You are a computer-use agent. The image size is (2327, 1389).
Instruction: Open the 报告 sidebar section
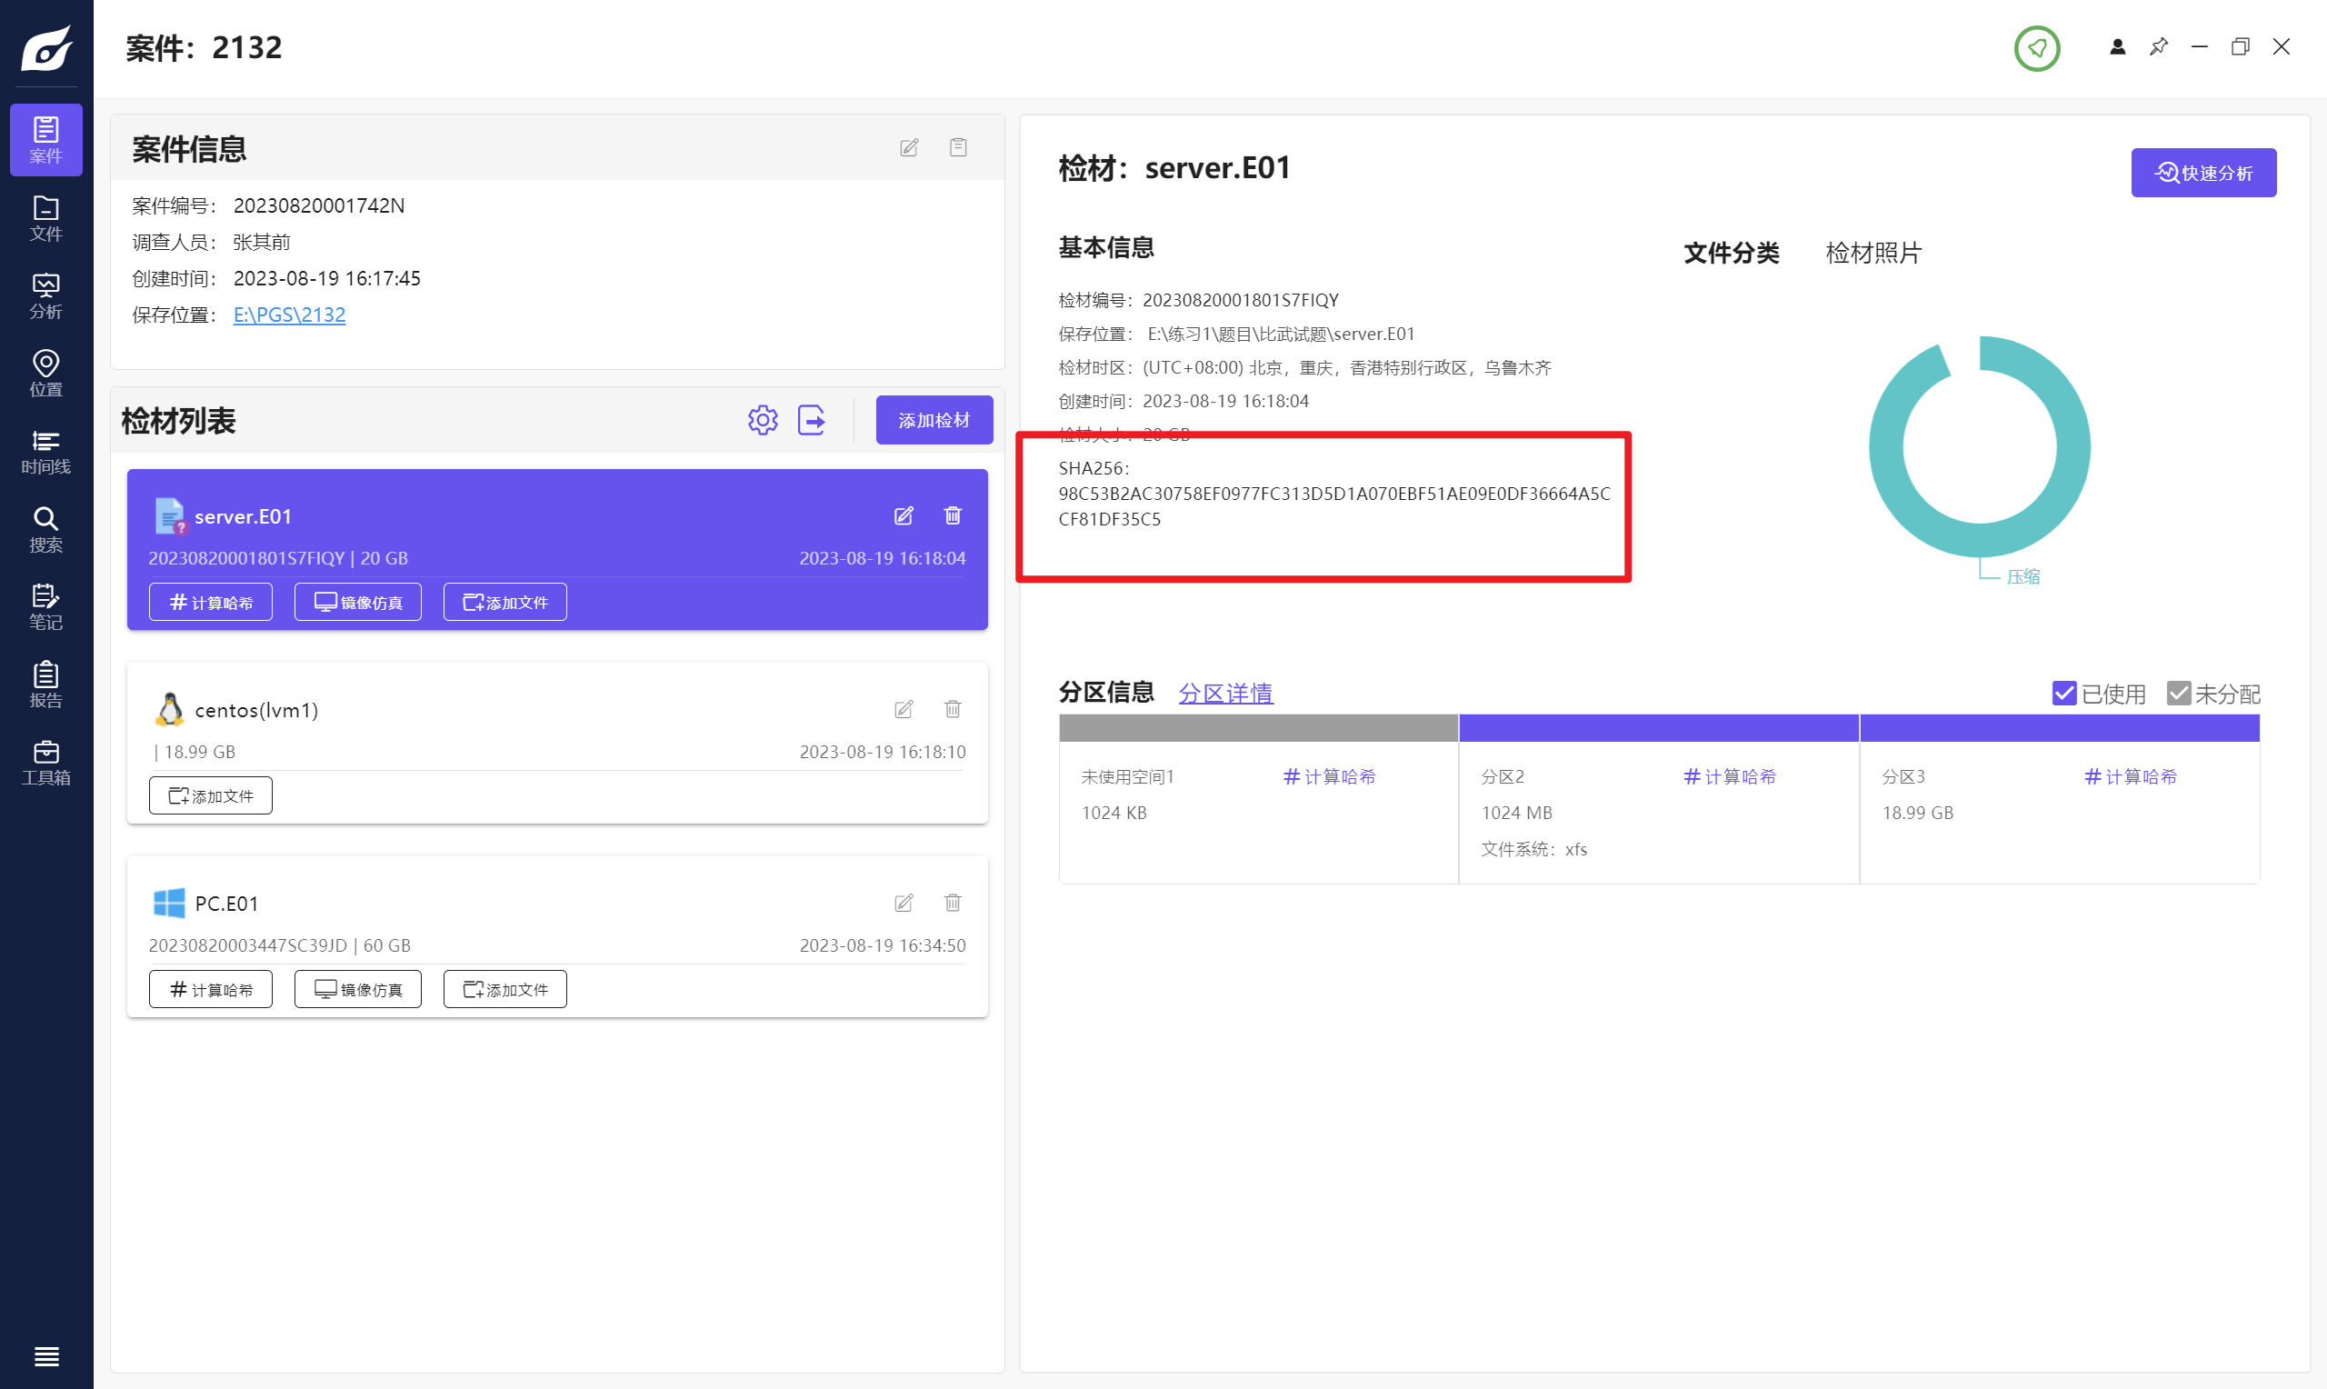coord(45,685)
